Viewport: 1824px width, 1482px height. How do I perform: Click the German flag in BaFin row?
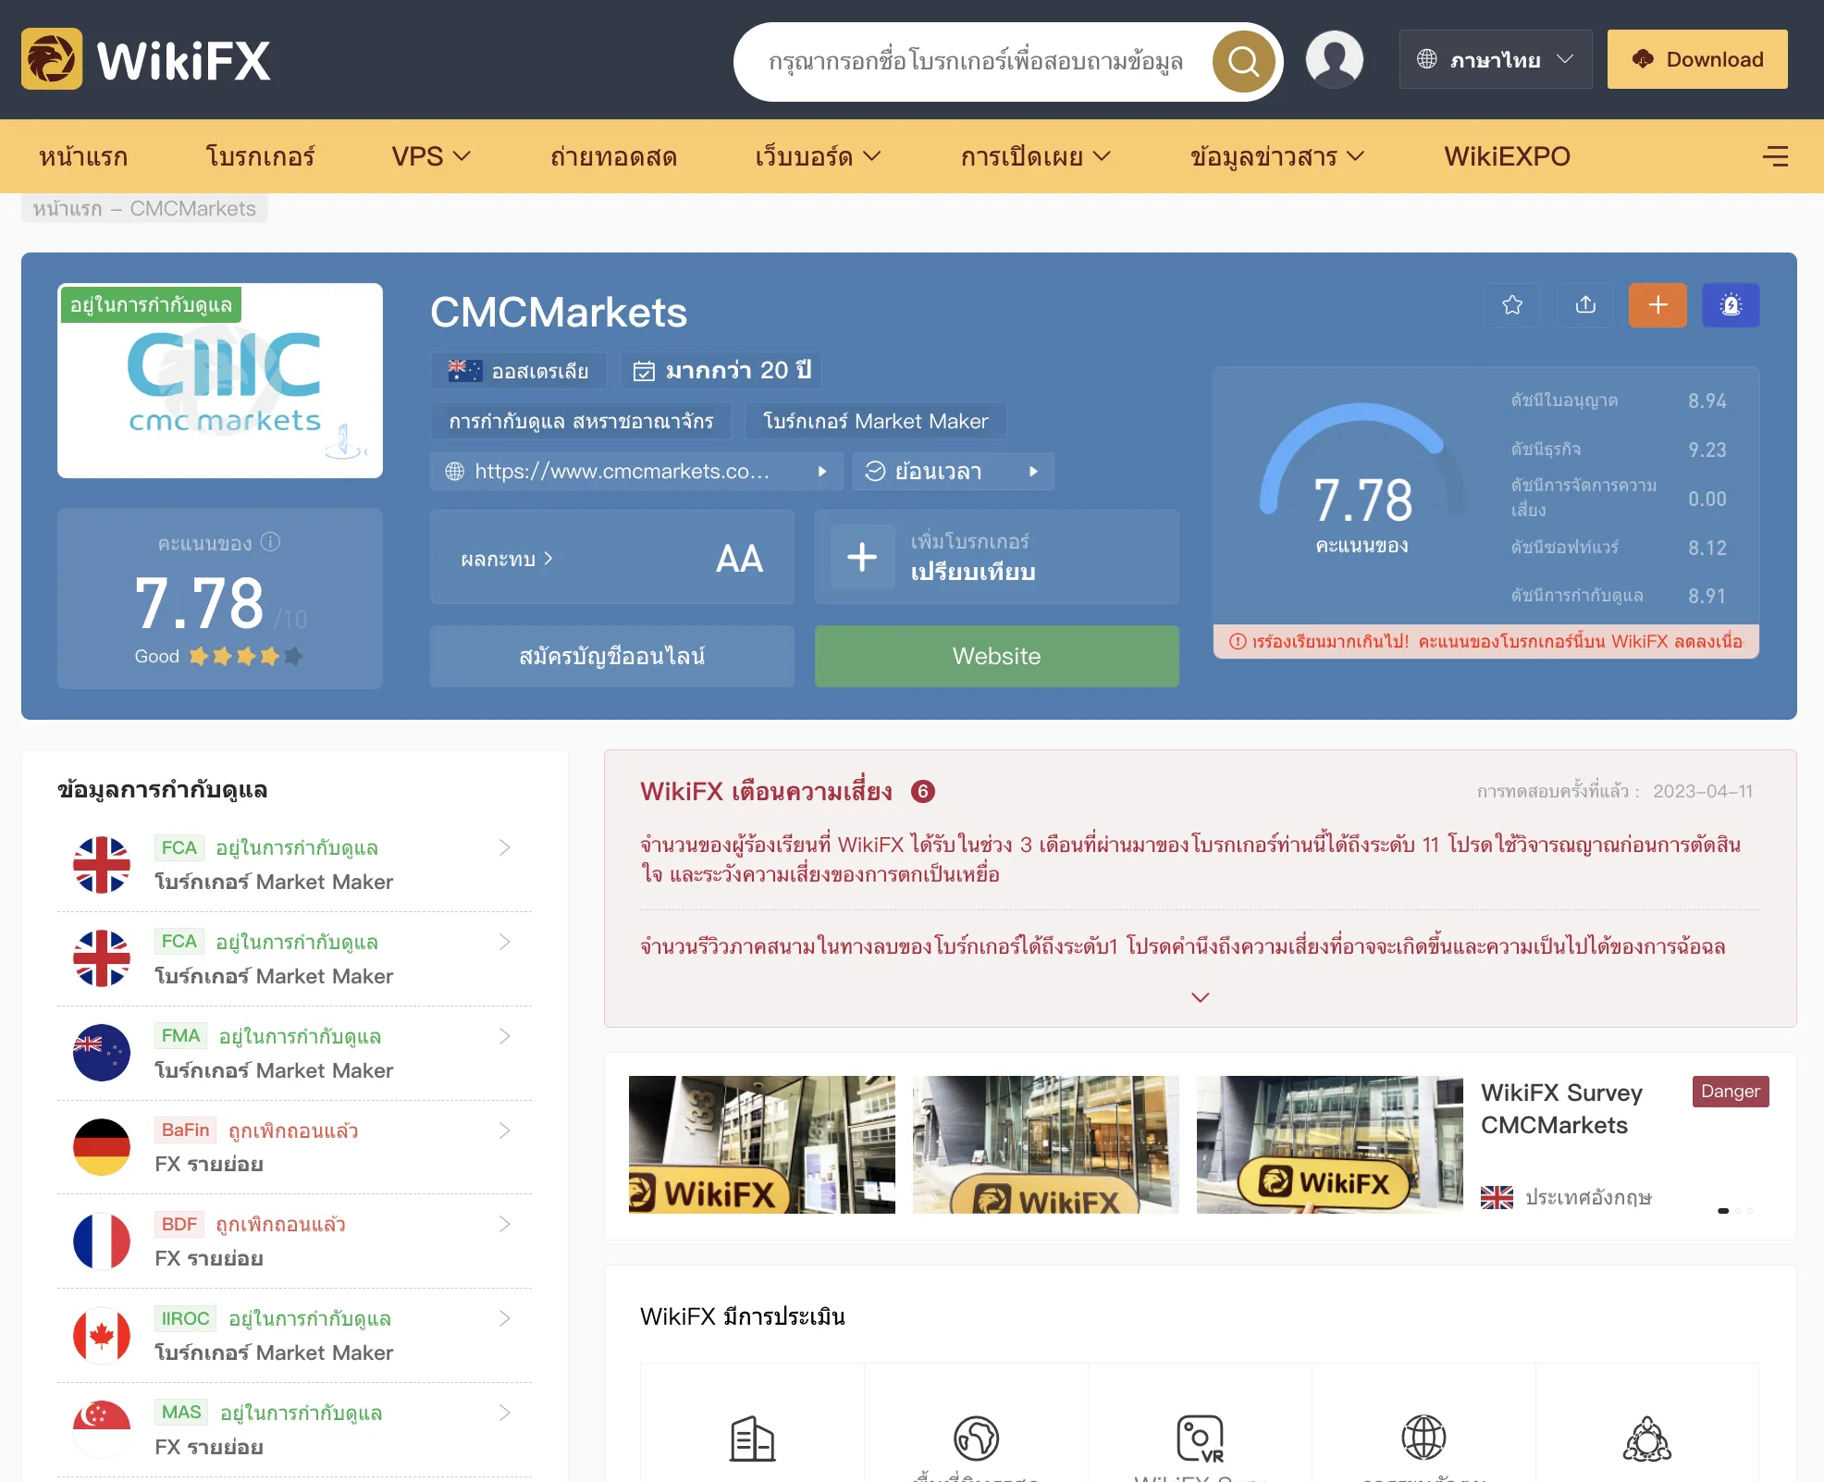coord(102,1147)
